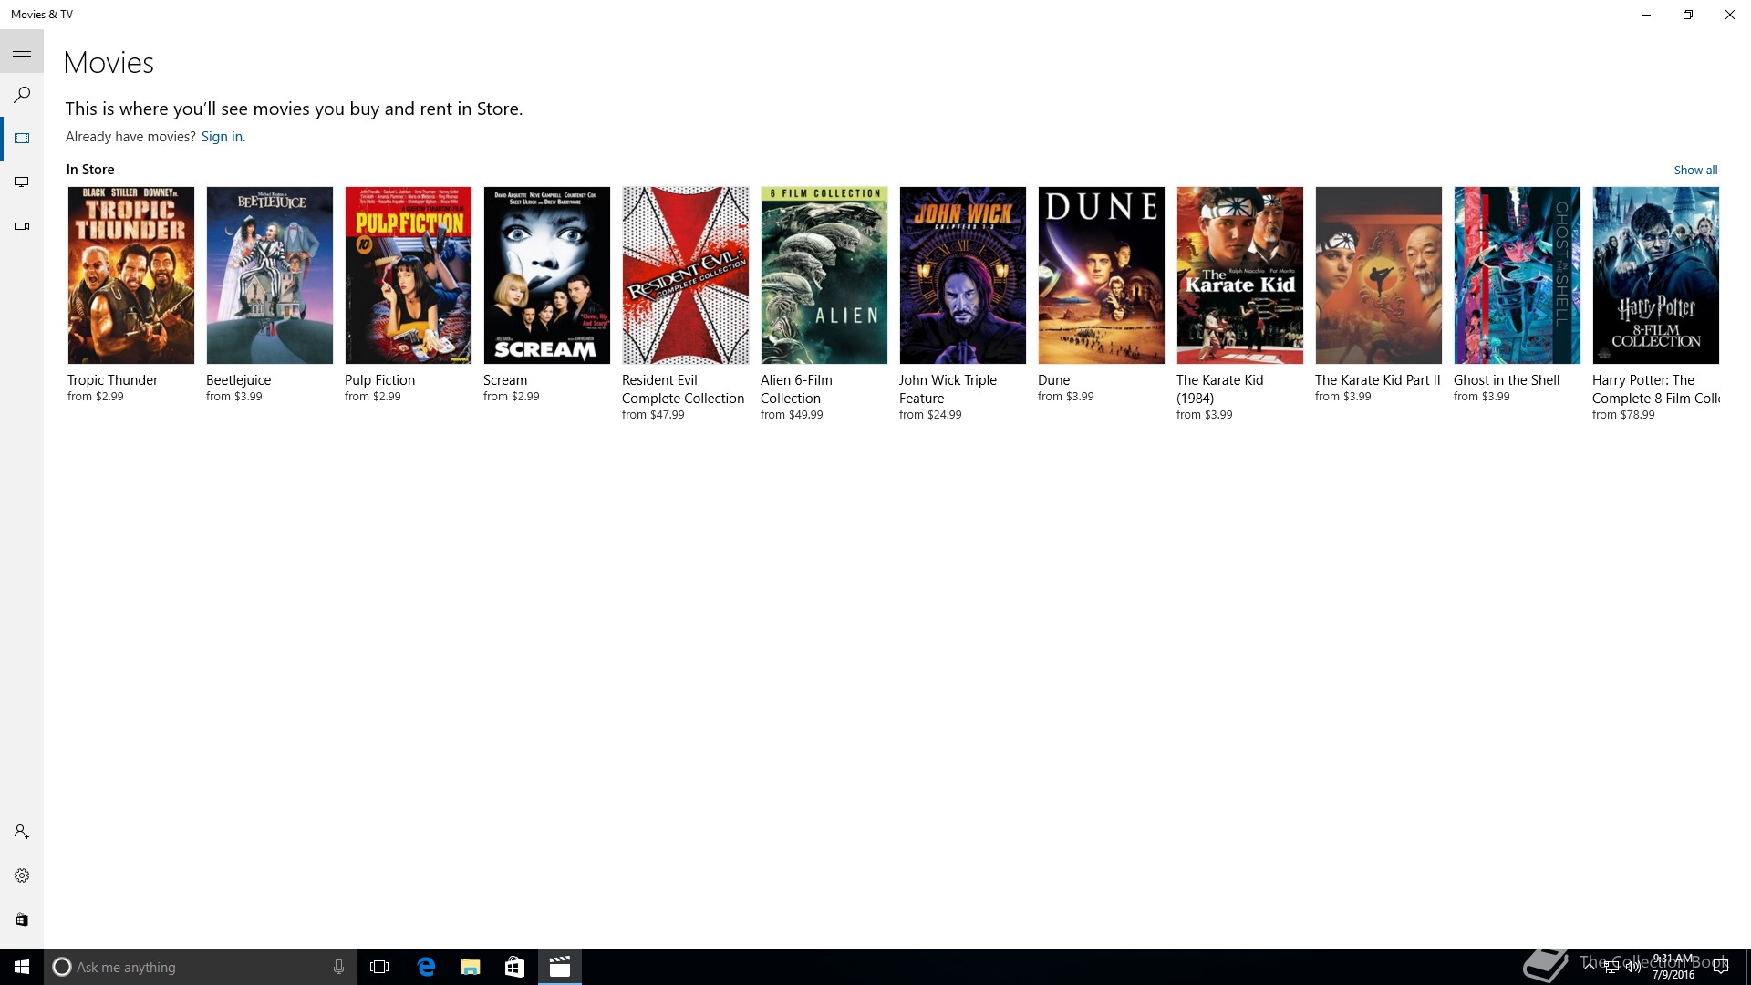The width and height of the screenshot is (1751, 985).
Task: Click Show all link for In Store
Action: pos(1695,170)
